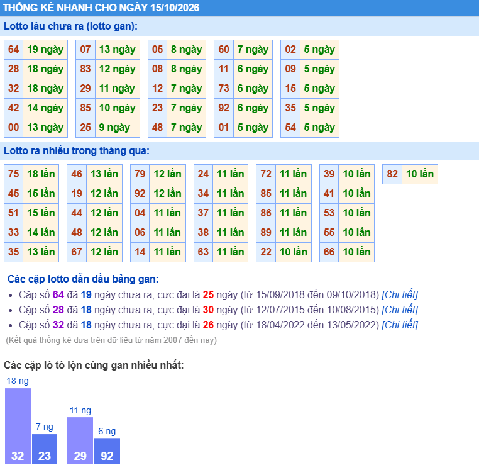The height and width of the screenshot is (470, 479).
Task: Click frequent number 45
Action: coord(13,194)
